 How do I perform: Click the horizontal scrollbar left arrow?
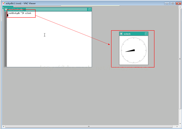coord(4,126)
